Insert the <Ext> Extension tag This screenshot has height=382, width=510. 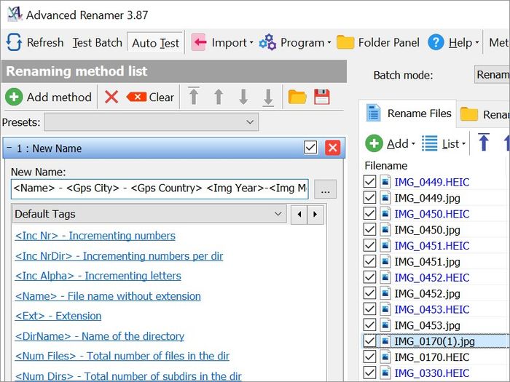58,316
